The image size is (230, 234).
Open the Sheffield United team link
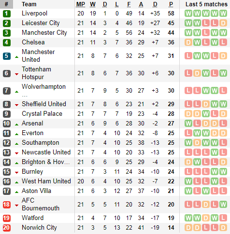pos(44,104)
